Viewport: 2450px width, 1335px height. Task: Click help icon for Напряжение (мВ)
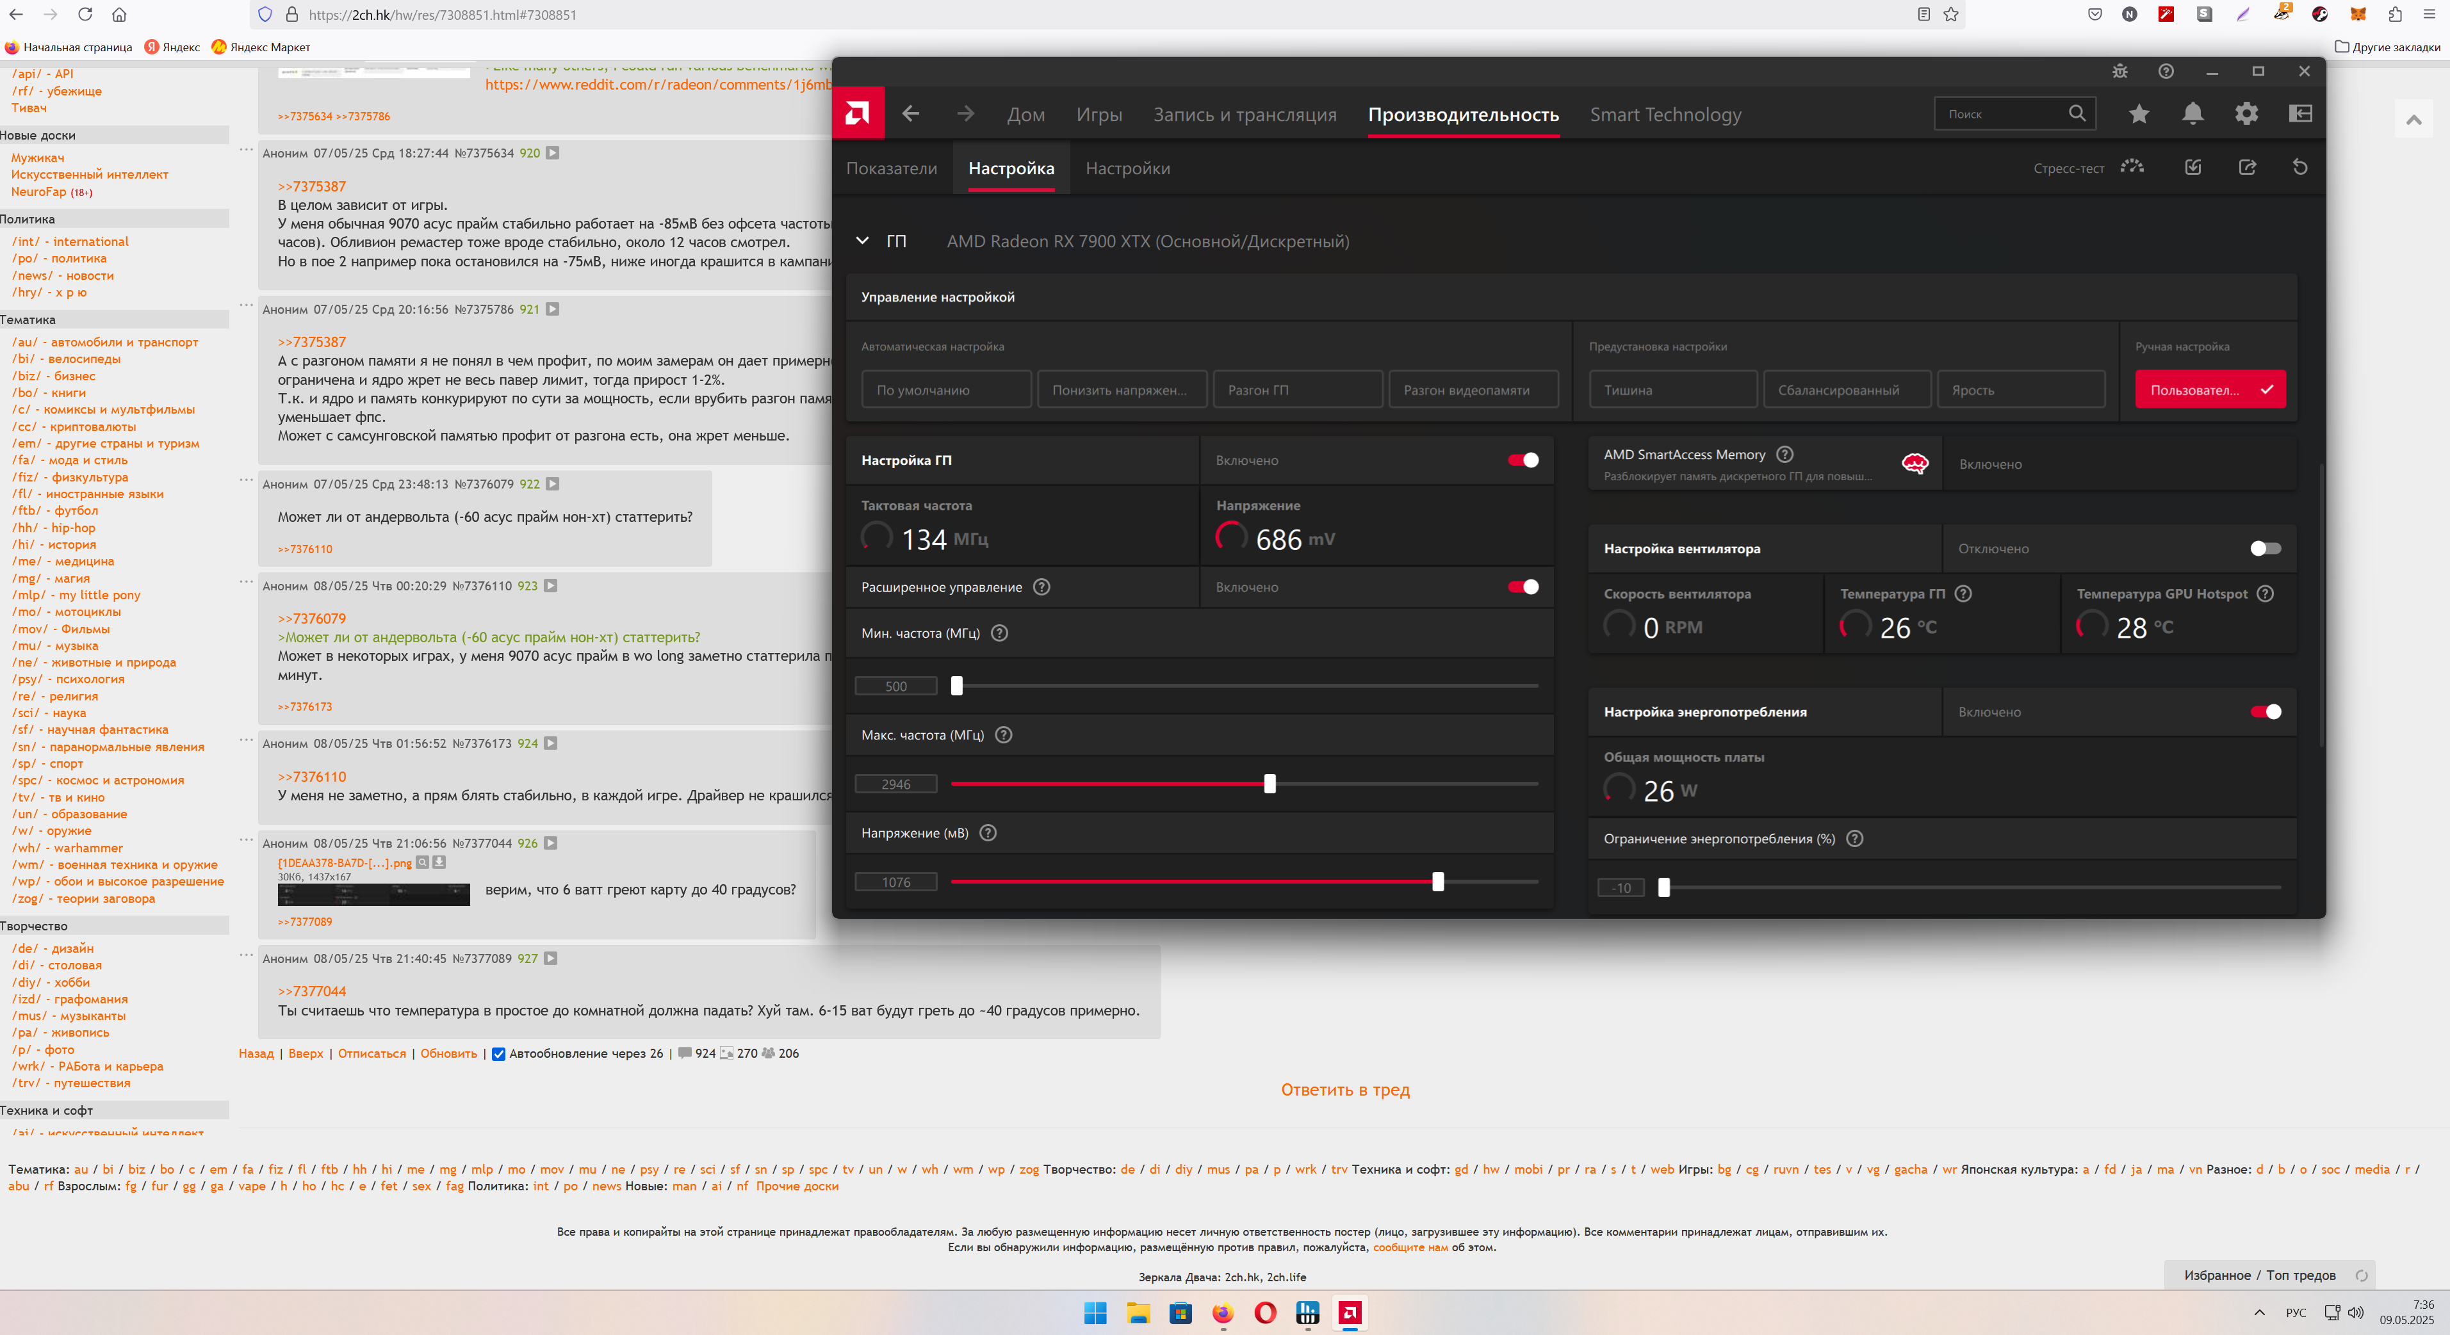tap(988, 833)
